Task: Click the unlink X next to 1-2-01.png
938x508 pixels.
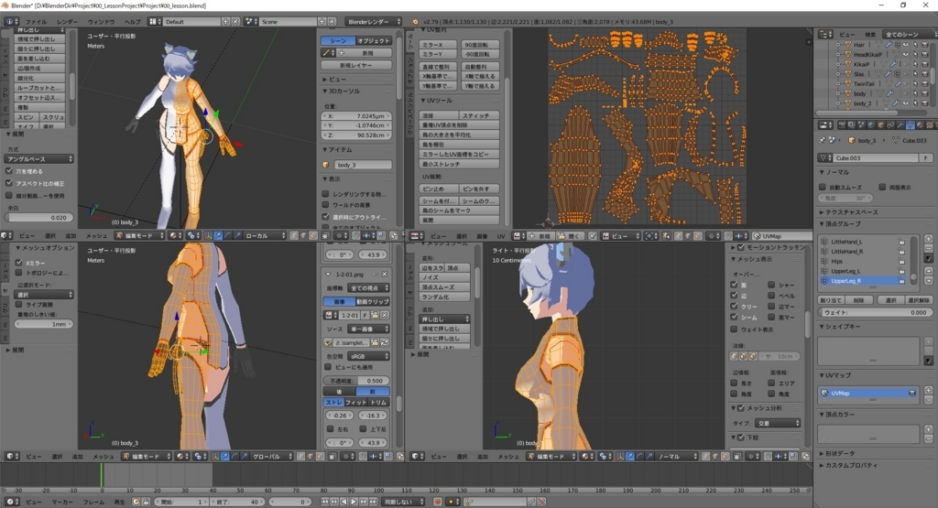Action: pyautogui.click(x=384, y=274)
